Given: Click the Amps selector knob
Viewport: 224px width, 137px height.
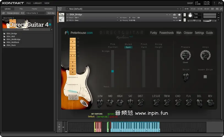Looking at the screenshot, I should [205, 55].
